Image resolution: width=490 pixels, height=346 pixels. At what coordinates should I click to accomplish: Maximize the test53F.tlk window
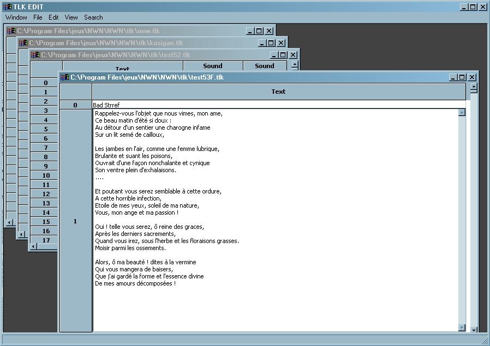click(x=462, y=77)
